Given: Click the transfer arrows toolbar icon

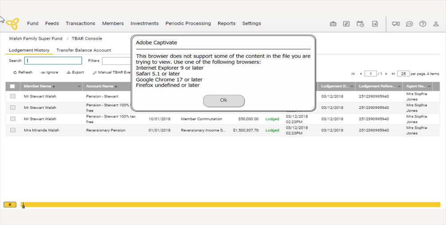Looking at the screenshot, I should (x=346, y=24).
